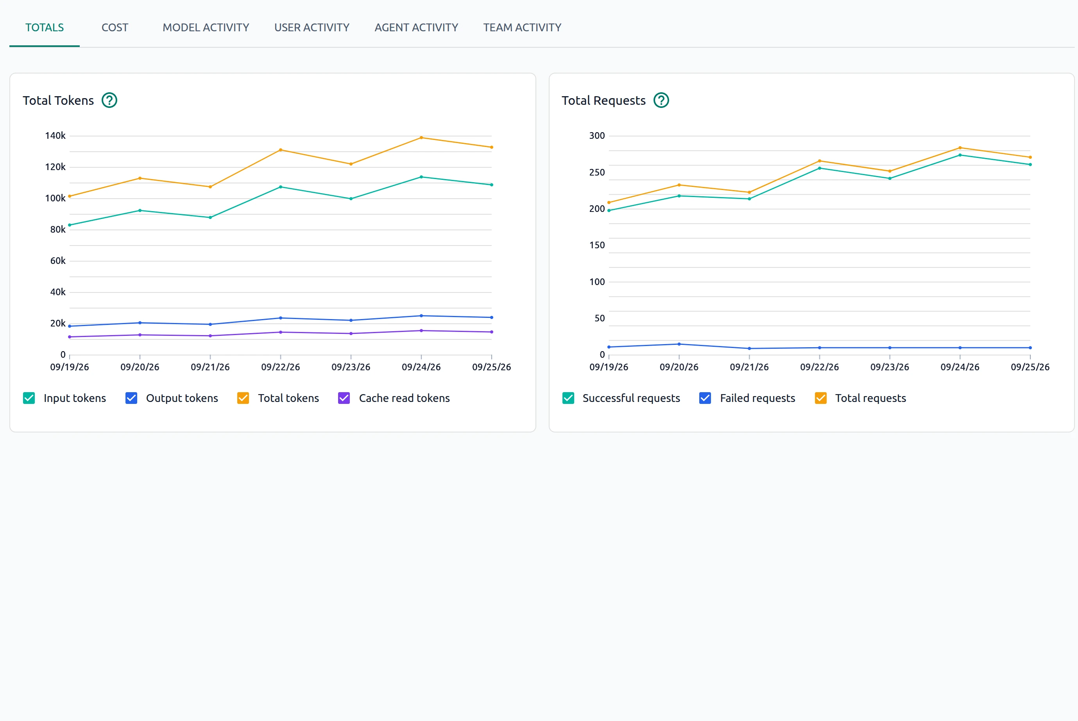Click the 09/25/26 label on Total Requests axis

pos(1030,367)
